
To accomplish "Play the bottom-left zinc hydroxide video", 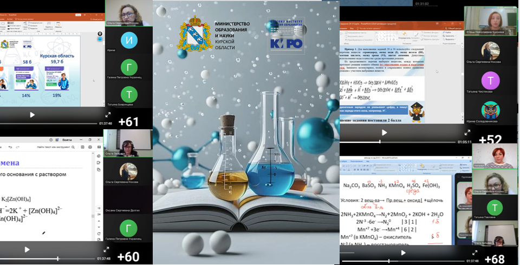I will [27, 250].
